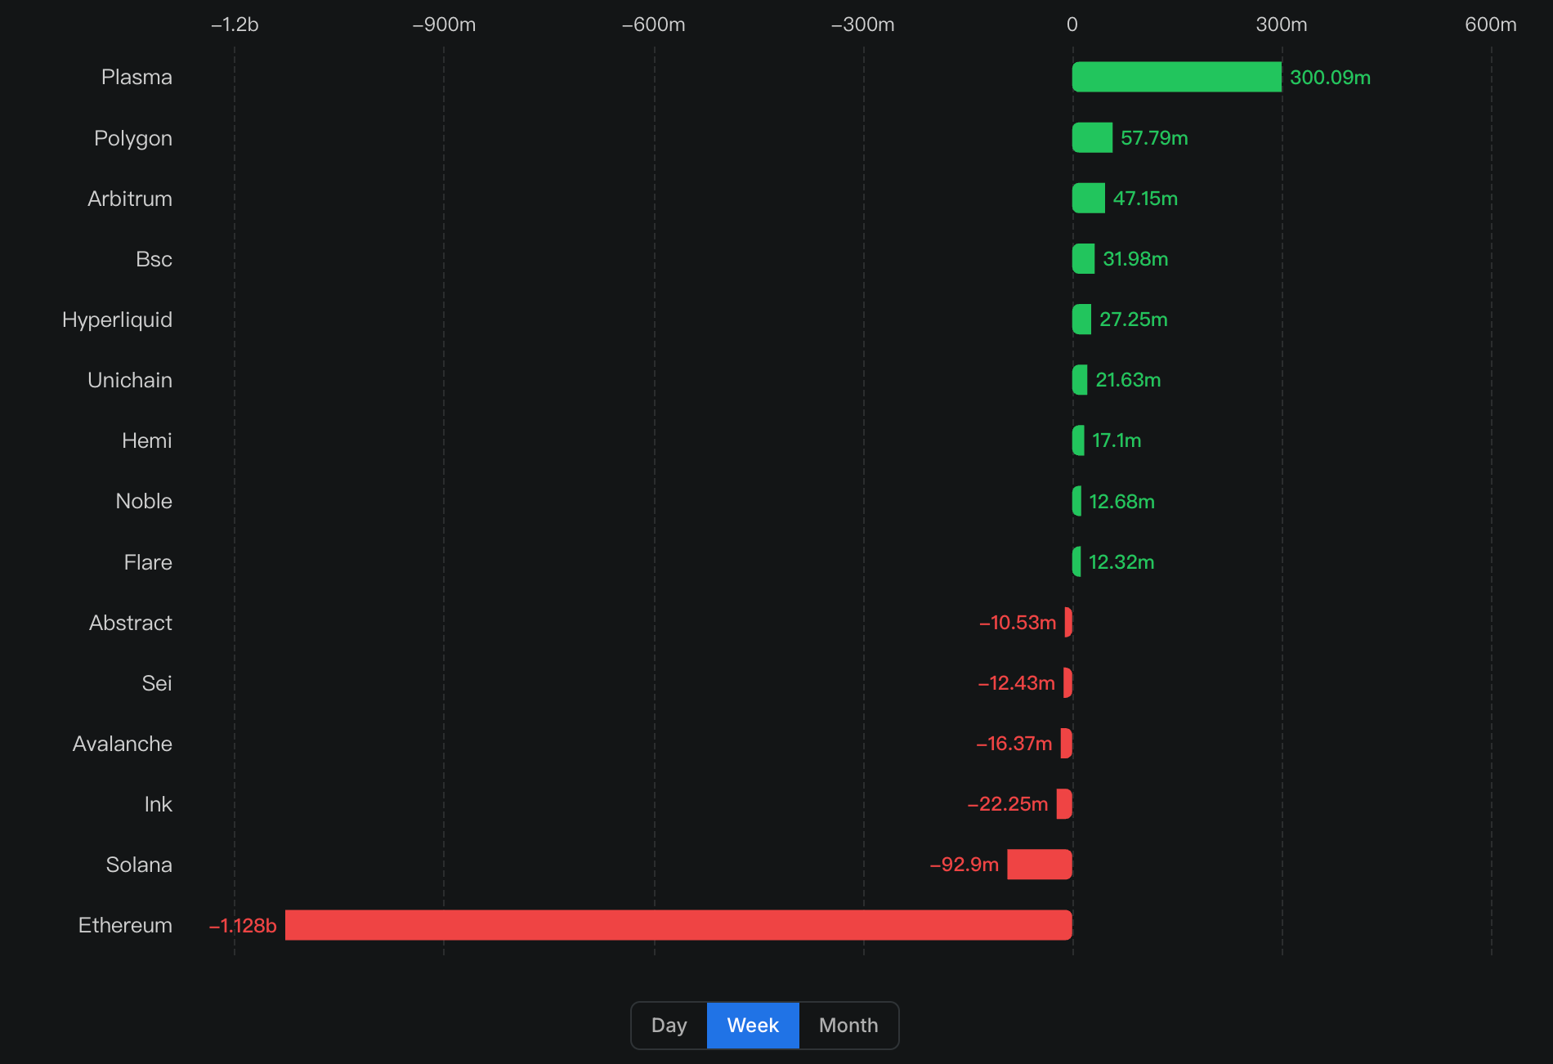Click the Hyperliquid chain label
This screenshot has height=1064, width=1553.
(117, 320)
